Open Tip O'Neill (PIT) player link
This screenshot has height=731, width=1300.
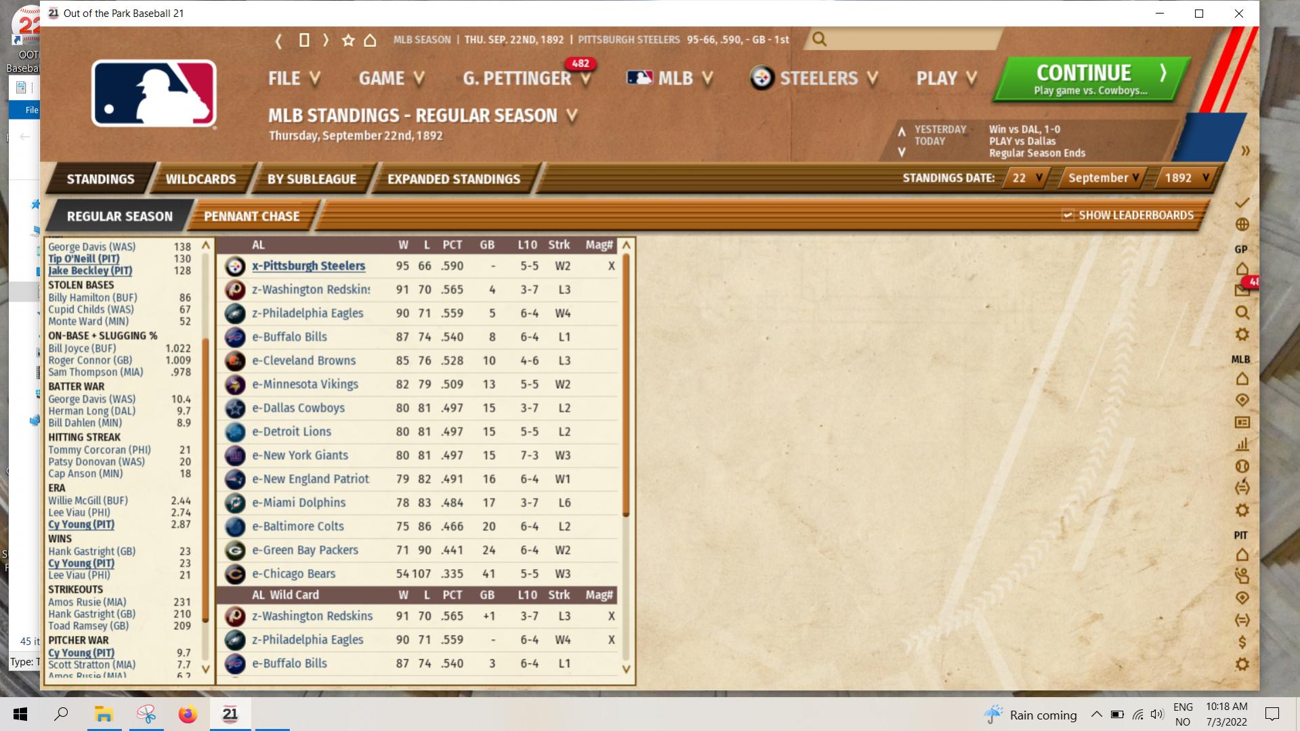83,259
